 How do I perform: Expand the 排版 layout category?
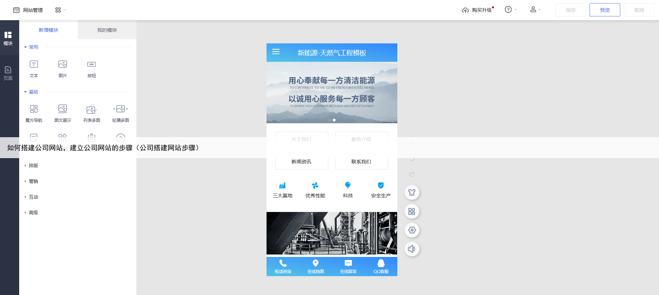click(33, 165)
